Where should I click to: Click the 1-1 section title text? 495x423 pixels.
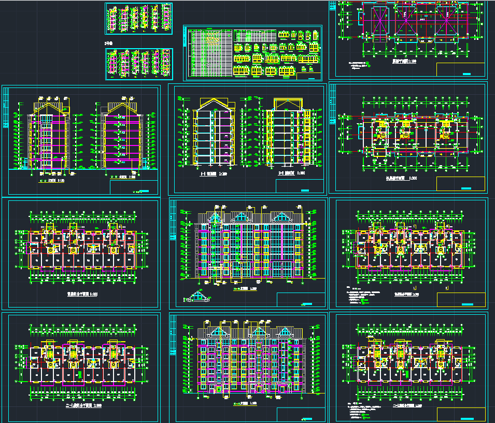point(214,174)
